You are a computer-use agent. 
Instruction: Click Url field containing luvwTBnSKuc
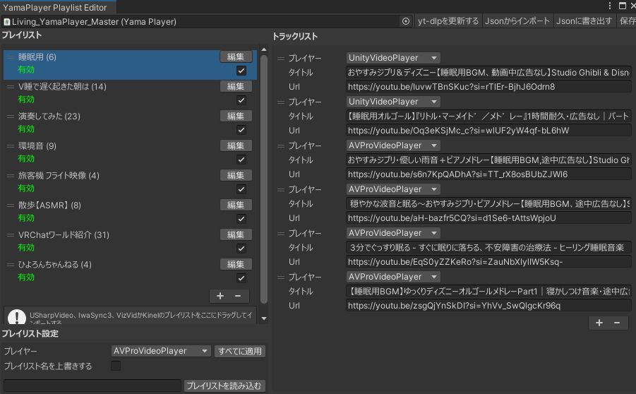(x=488, y=87)
